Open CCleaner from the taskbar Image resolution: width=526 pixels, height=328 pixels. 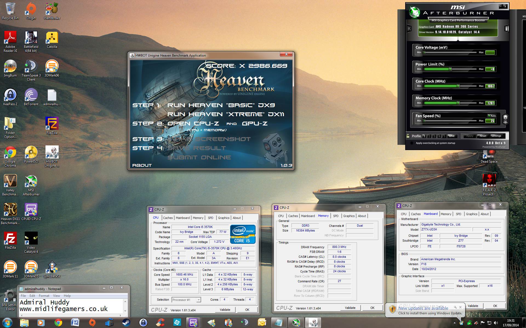pos(160,323)
